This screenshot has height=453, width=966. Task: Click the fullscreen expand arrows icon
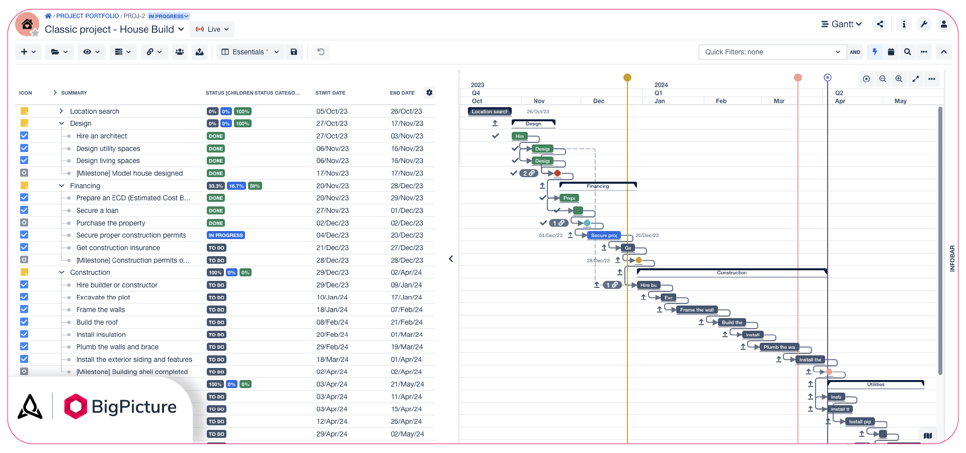pyautogui.click(x=916, y=79)
